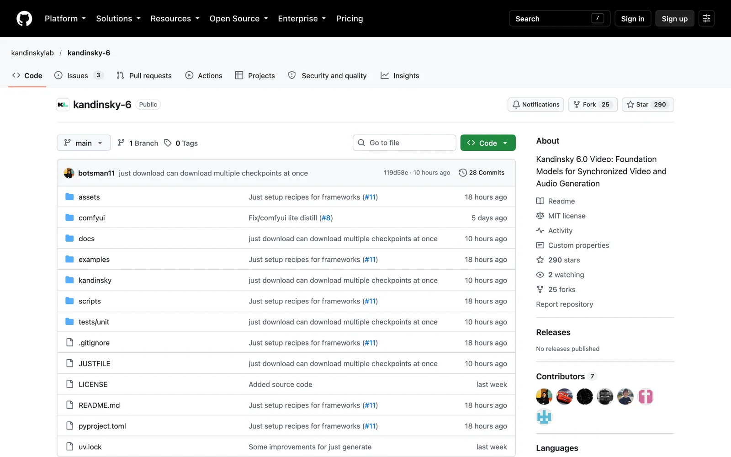Open the Projects tab

[255, 75]
